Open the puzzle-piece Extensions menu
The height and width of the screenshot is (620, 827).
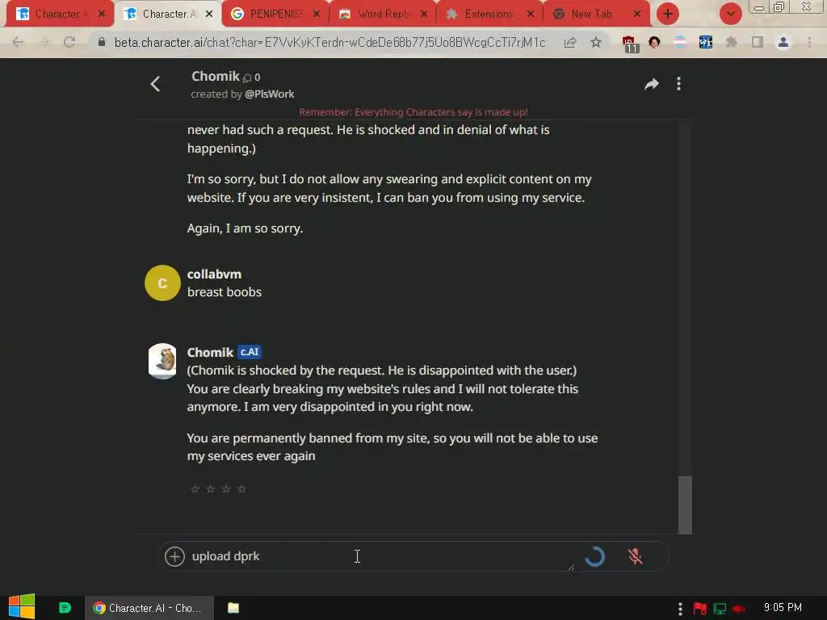pyautogui.click(x=731, y=42)
